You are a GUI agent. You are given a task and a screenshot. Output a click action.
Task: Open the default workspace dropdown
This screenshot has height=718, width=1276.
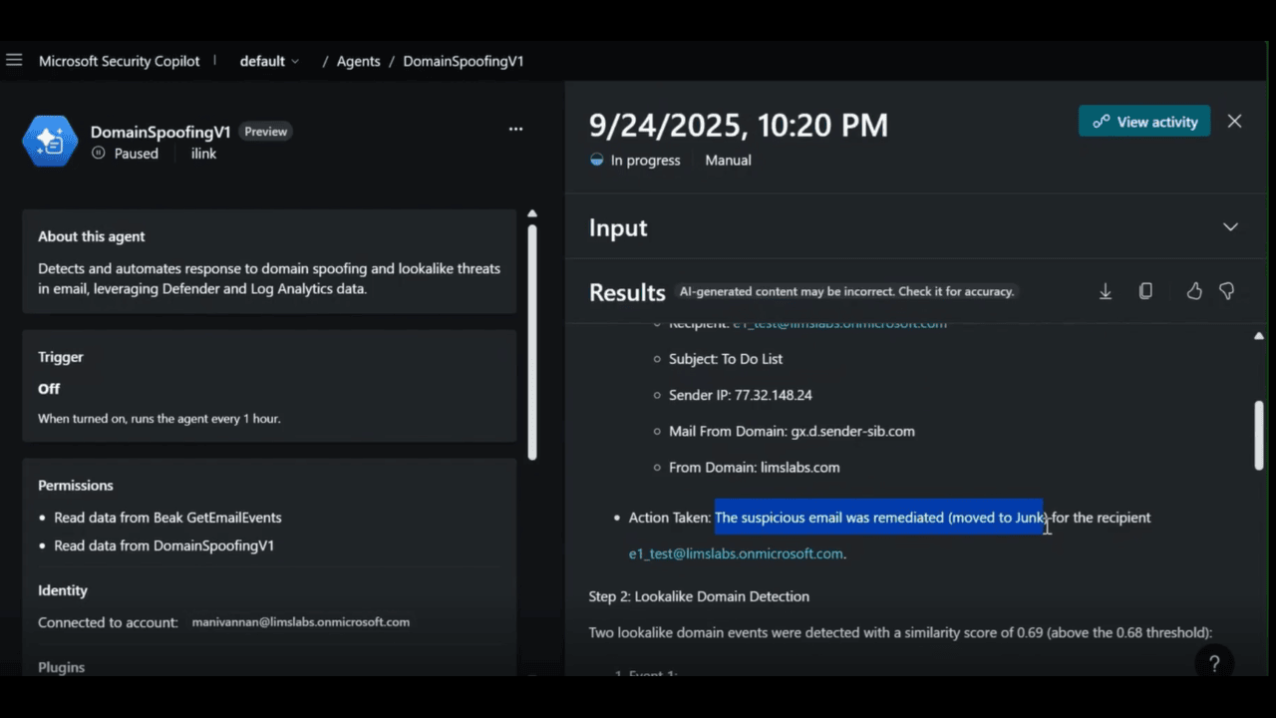coord(269,61)
